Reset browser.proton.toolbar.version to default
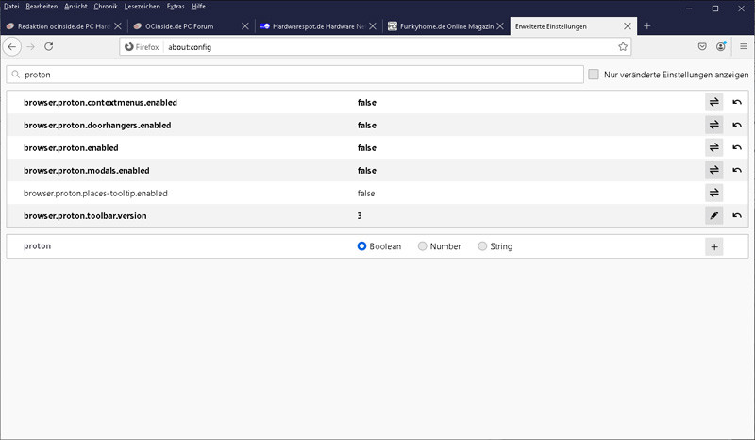 click(x=737, y=215)
